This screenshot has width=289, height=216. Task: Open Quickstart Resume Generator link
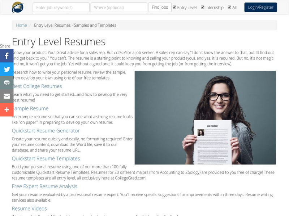click(x=46, y=131)
